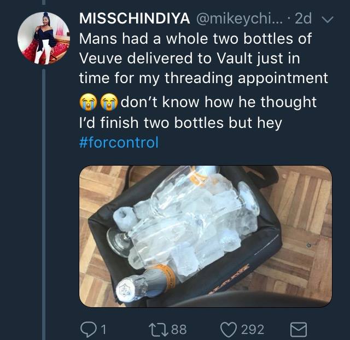Open the #forcontrol hashtag link
The width and height of the screenshot is (350, 340).
coord(119,142)
